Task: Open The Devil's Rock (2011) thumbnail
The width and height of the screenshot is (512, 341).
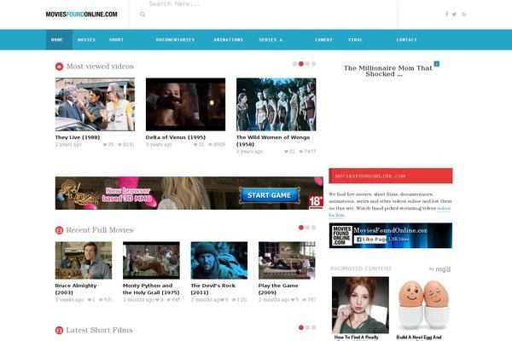Action: click(219, 260)
